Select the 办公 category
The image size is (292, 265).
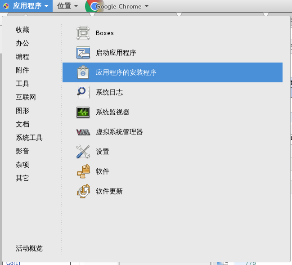coord(22,43)
